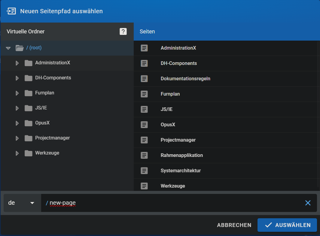Clear the page path with X icon
This screenshot has height=236, width=320.
click(308, 203)
